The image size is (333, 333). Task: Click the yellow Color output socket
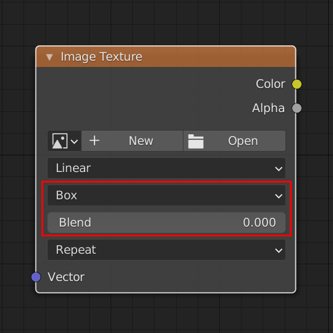[x=297, y=84]
